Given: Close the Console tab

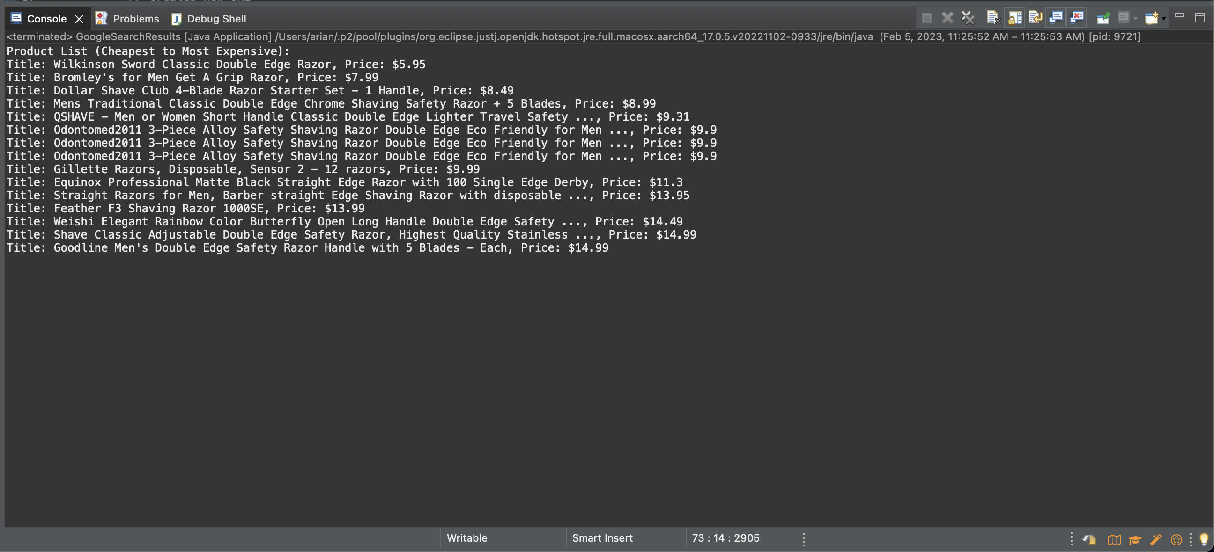Looking at the screenshot, I should point(79,19).
